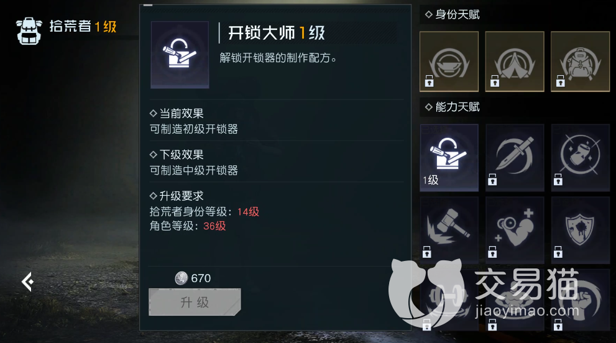This screenshot has width=616, height=343.
Task: Select the locked backpack identity talent
Action: (580, 62)
